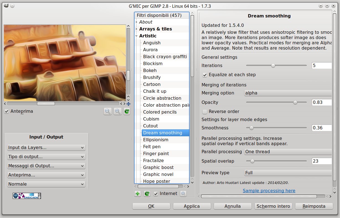Refresh the filter list below the tree
Image resolution: width=340 pixels, height=218 pixels.
tap(147, 194)
